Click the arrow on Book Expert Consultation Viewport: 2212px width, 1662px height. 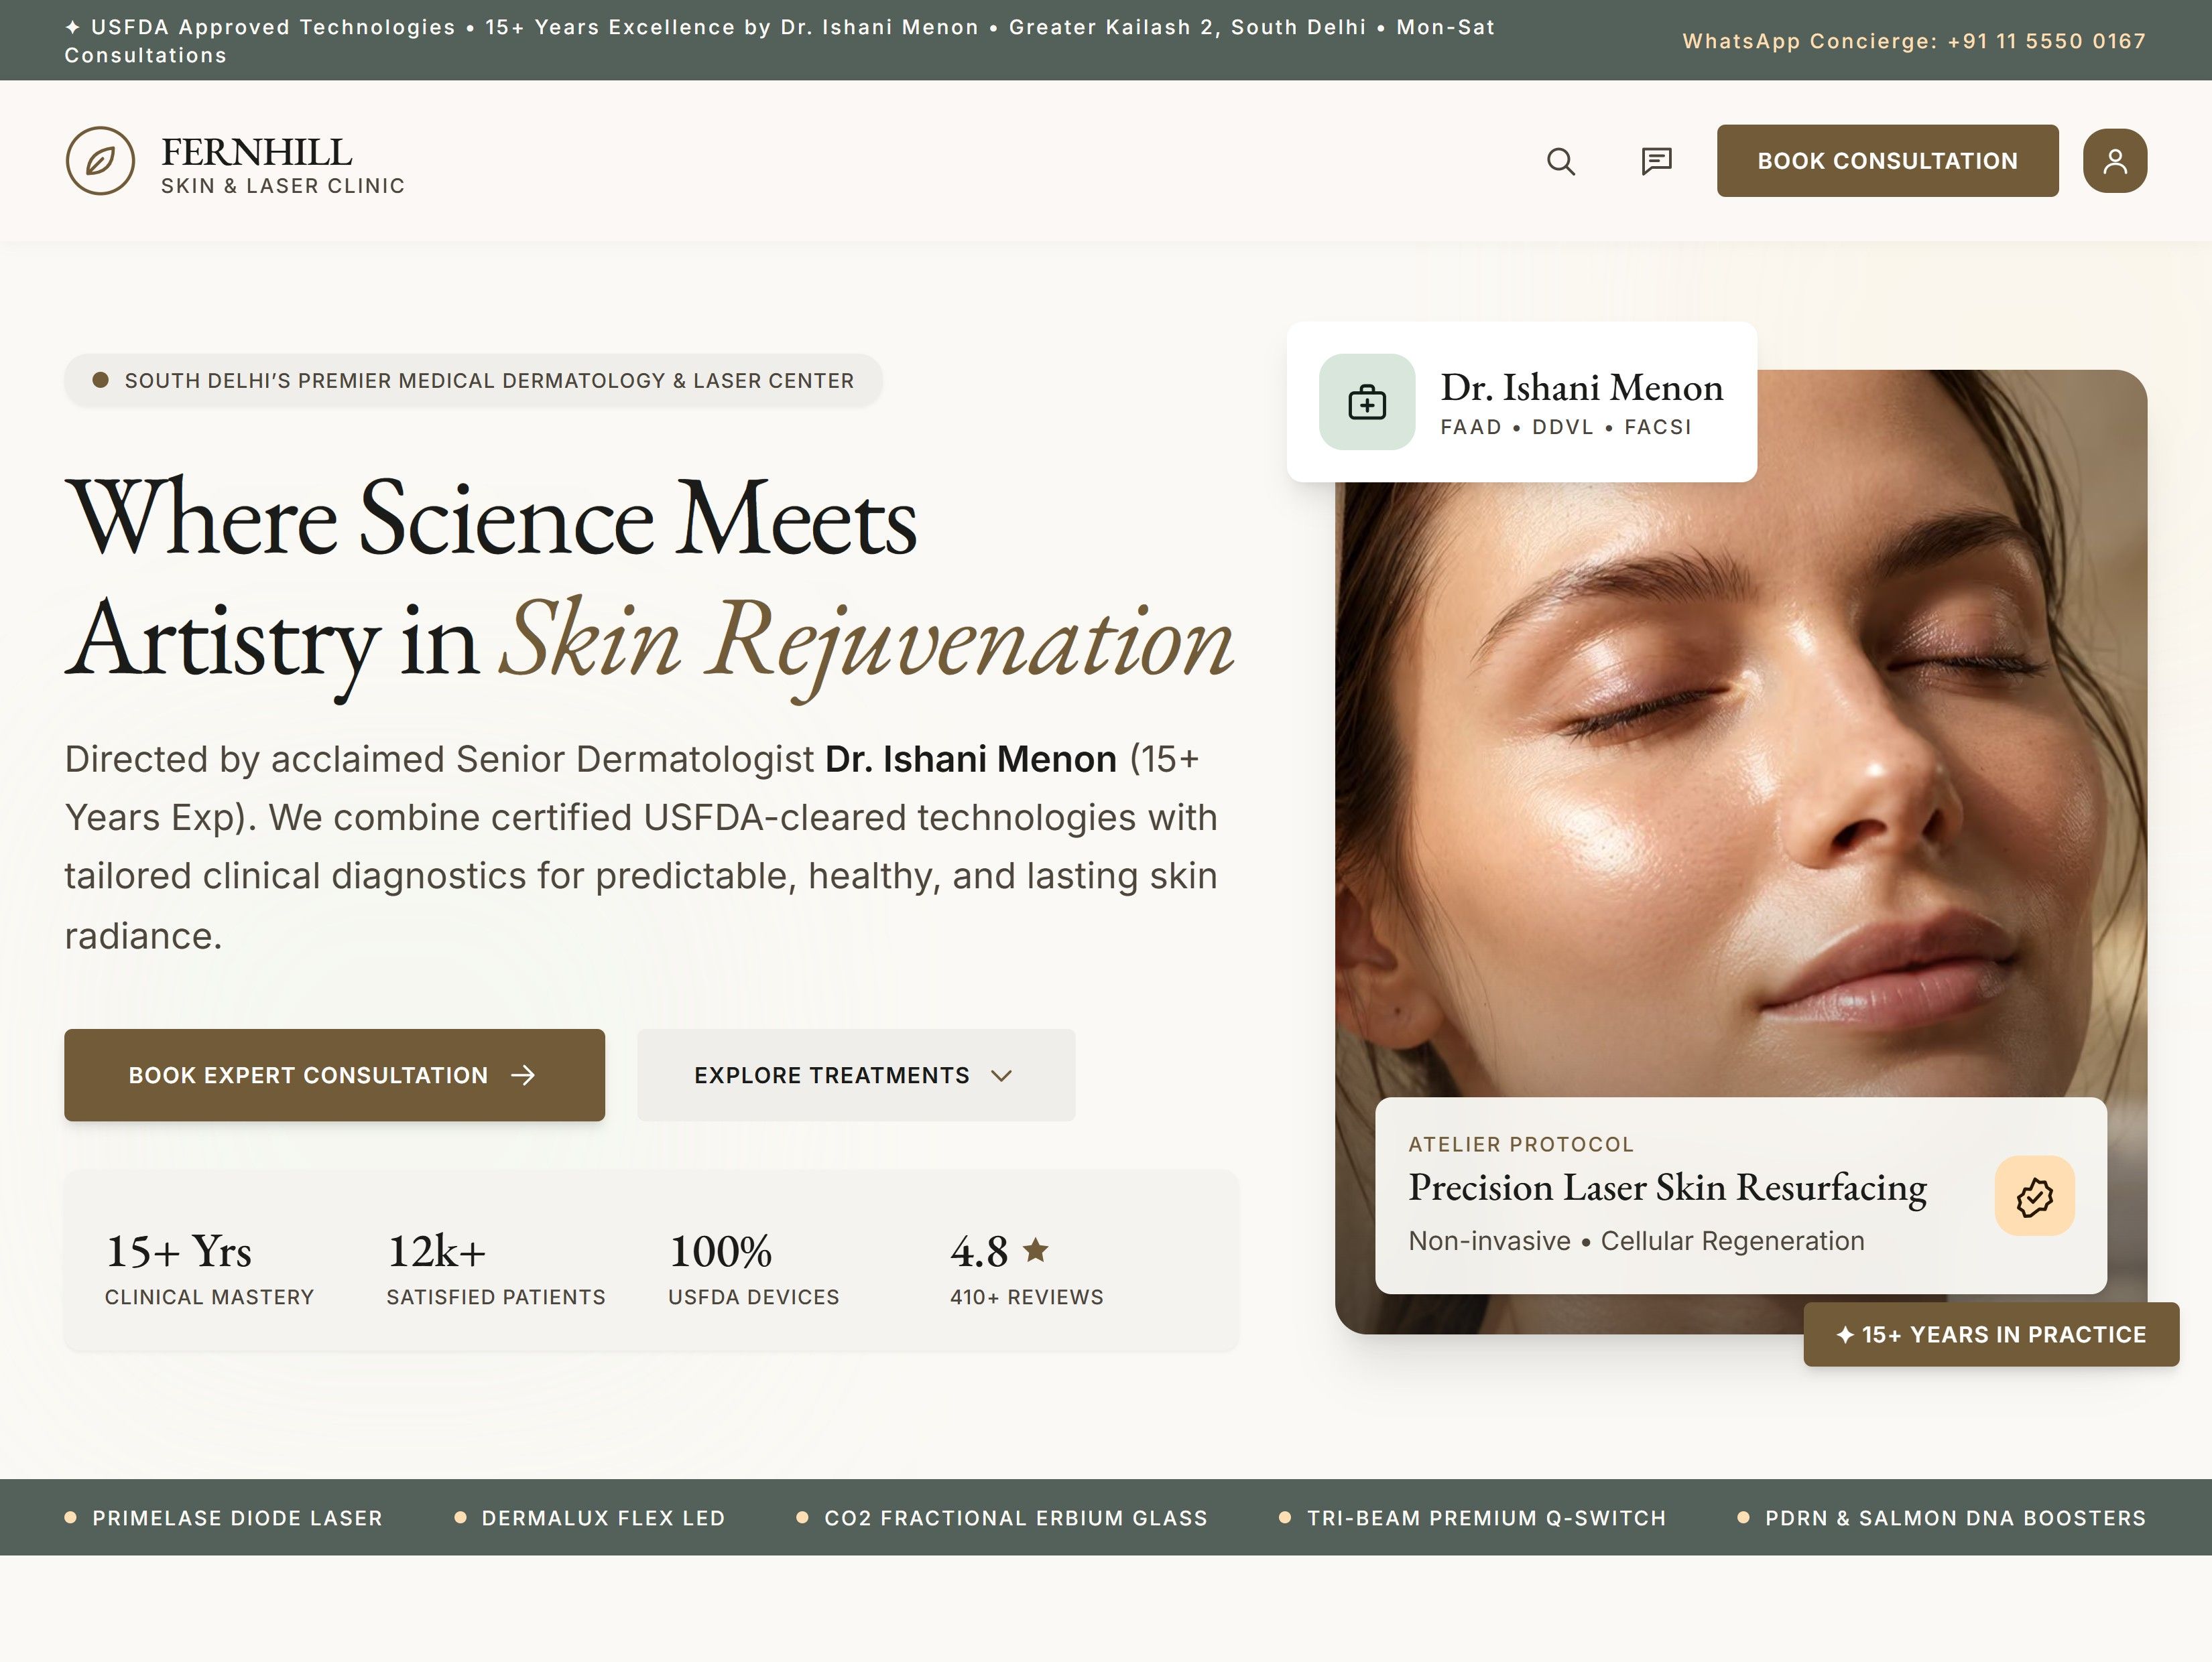pos(523,1075)
